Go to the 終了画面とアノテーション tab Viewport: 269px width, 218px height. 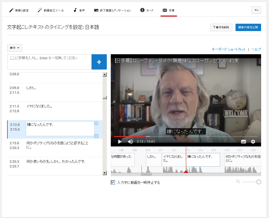112,11
